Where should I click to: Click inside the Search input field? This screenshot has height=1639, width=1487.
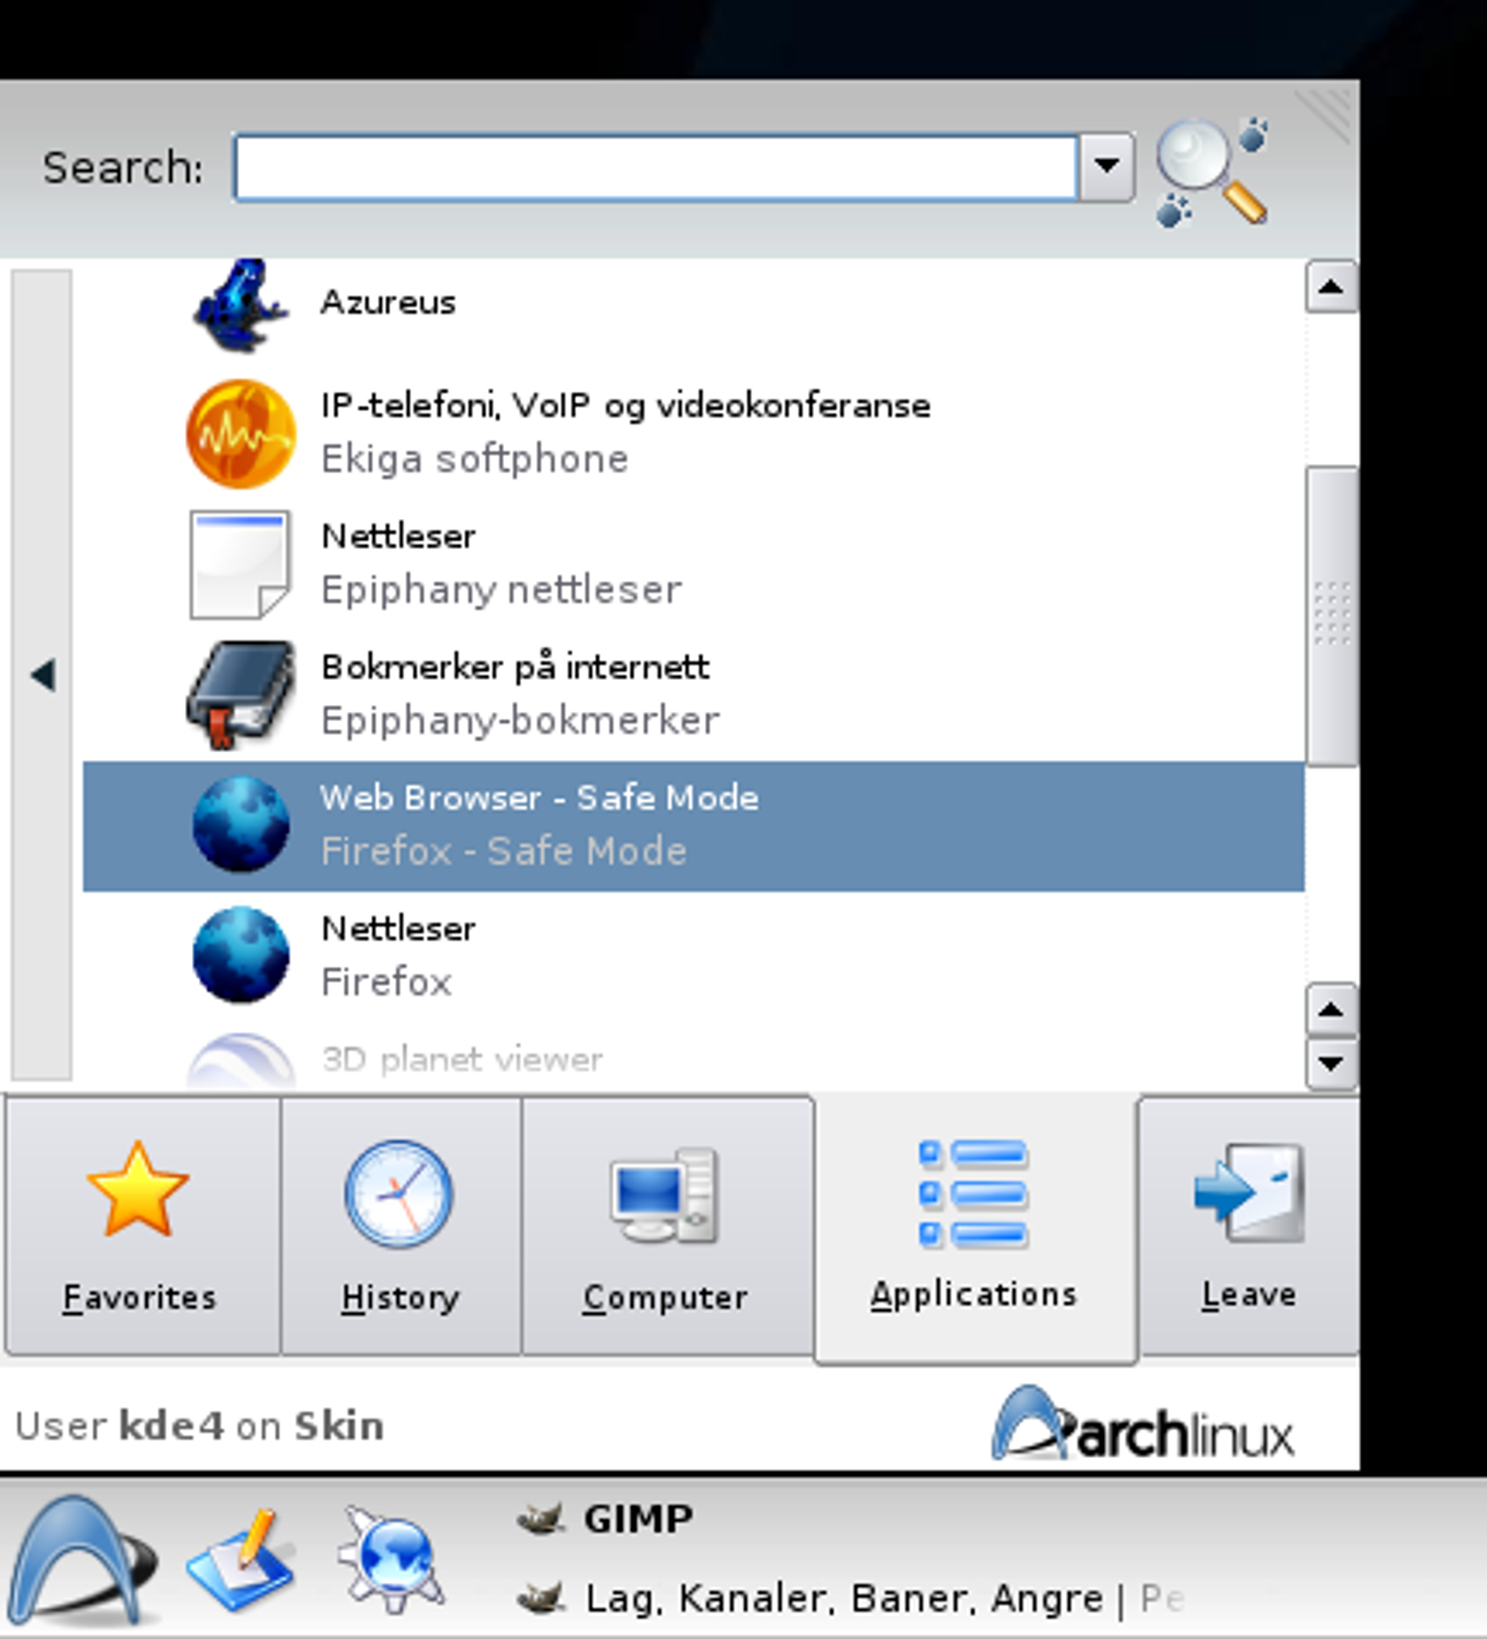pyautogui.click(x=656, y=167)
